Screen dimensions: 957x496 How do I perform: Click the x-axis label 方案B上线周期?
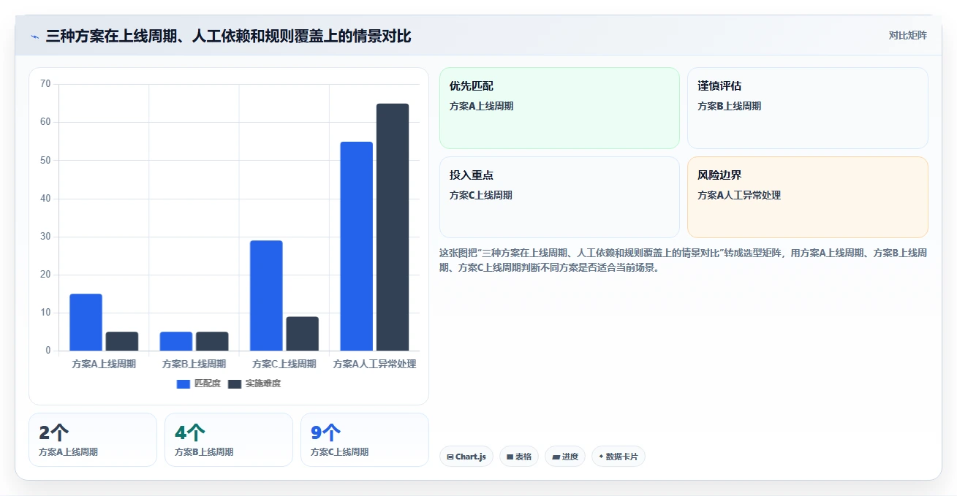tap(194, 364)
